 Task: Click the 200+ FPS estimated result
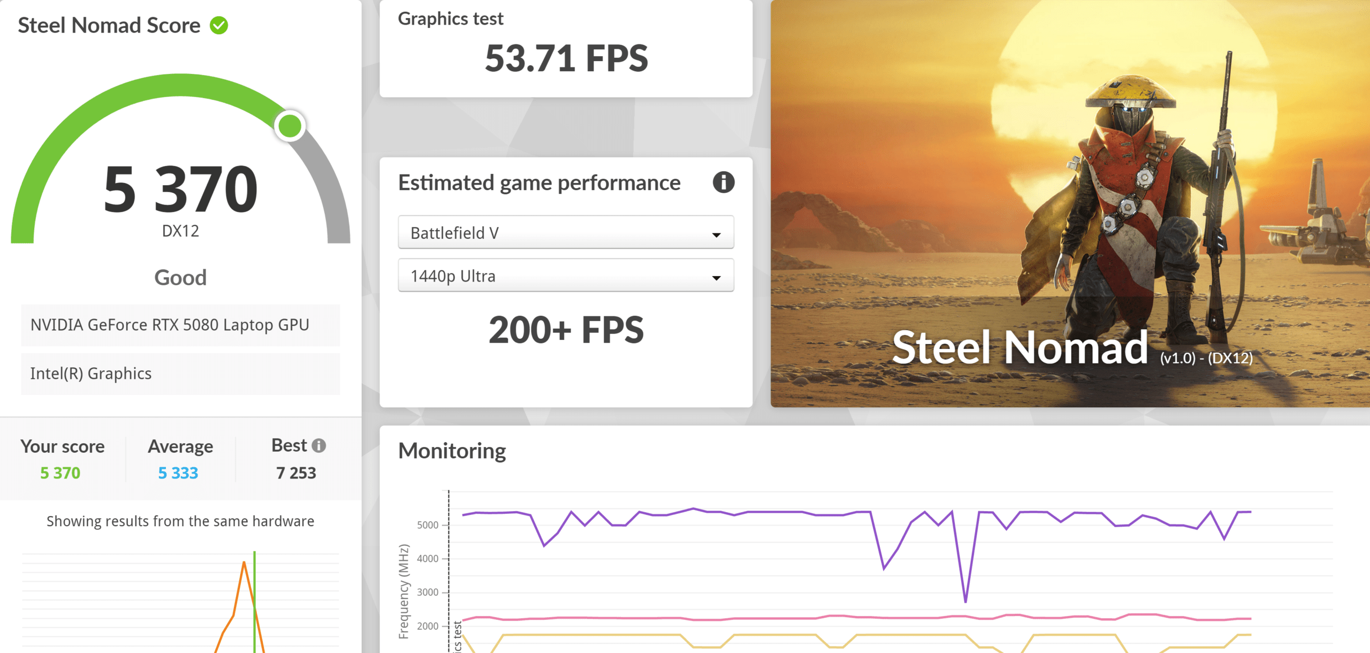pos(566,330)
